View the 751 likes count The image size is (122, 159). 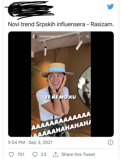click(x=21, y=154)
